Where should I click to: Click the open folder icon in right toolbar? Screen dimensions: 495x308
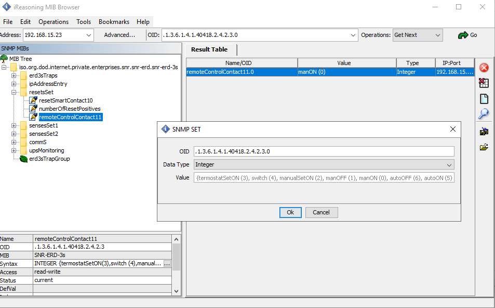point(484,147)
